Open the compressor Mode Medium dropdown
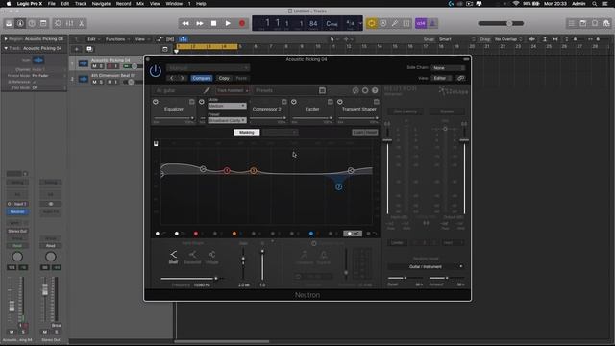Viewport: 615px width, 346px height. click(x=227, y=106)
